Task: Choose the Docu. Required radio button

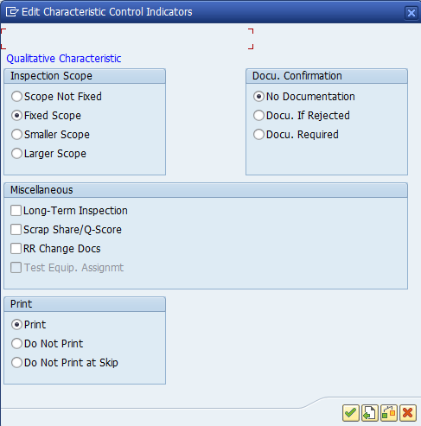Action: coord(258,135)
